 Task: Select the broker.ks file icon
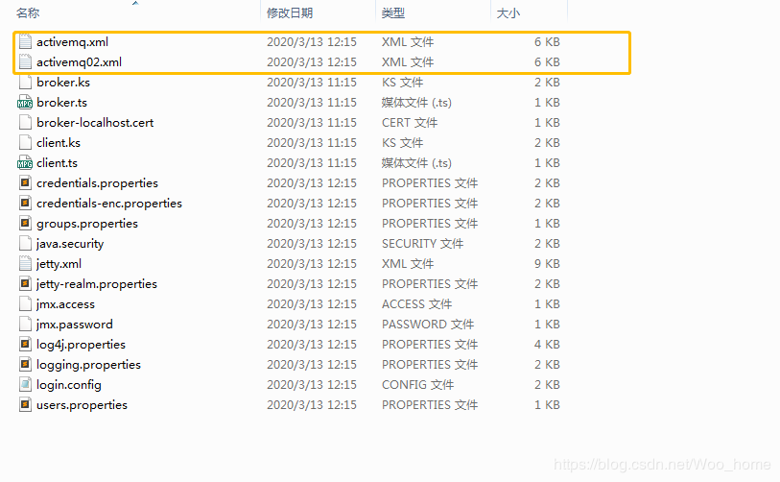[x=25, y=83]
